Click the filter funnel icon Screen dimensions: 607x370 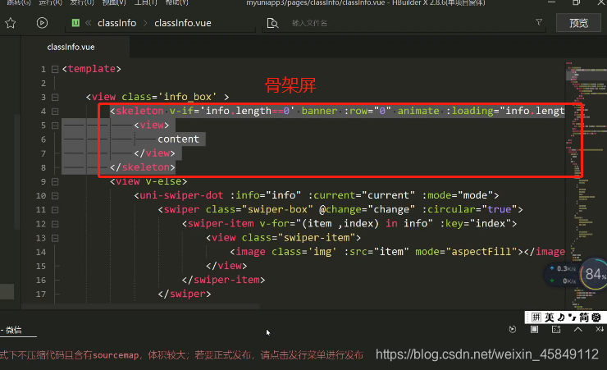point(539,22)
